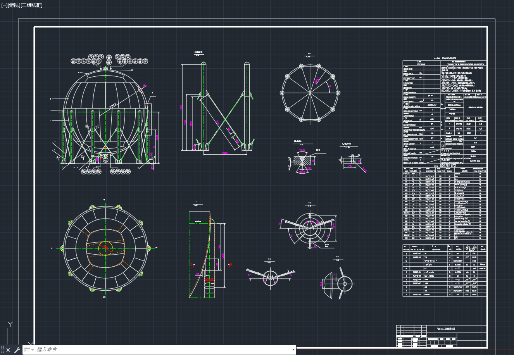Show recent commands via command prompt icon
The image size is (514, 355).
point(28,350)
